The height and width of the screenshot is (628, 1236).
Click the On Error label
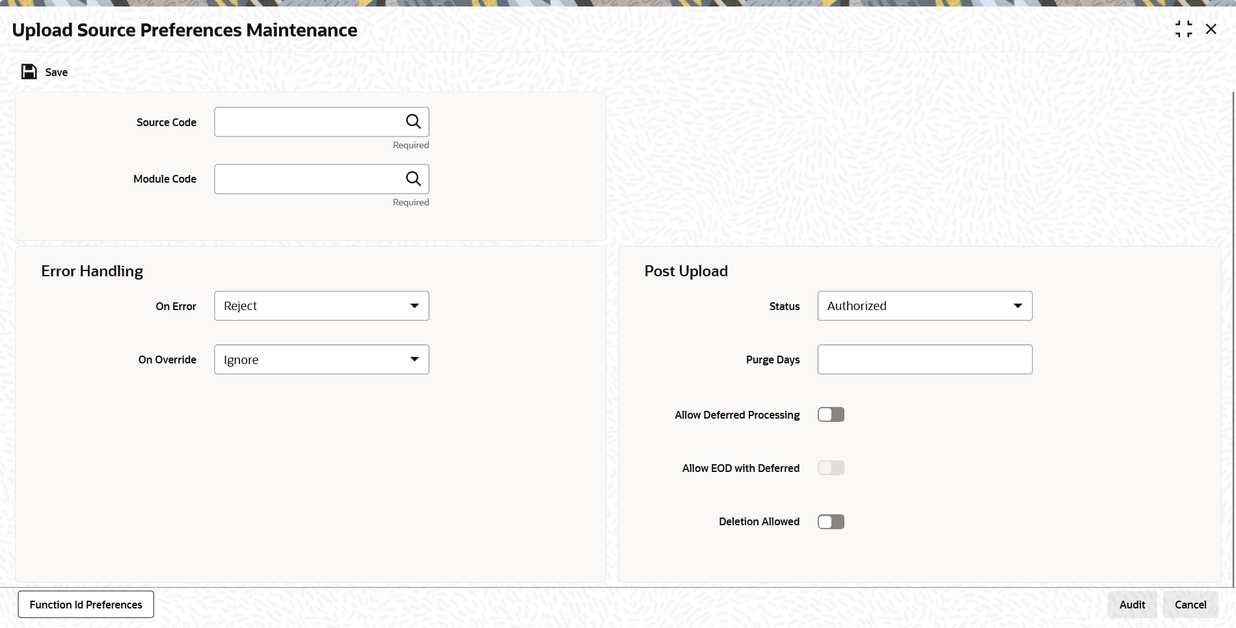(x=176, y=306)
